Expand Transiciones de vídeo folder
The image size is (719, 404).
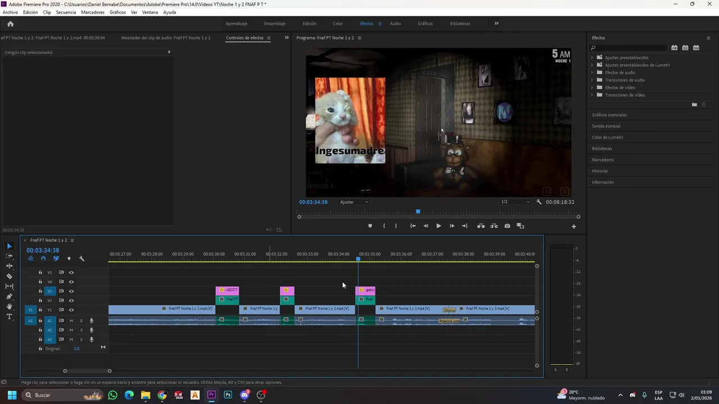click(x=592, y=95)
